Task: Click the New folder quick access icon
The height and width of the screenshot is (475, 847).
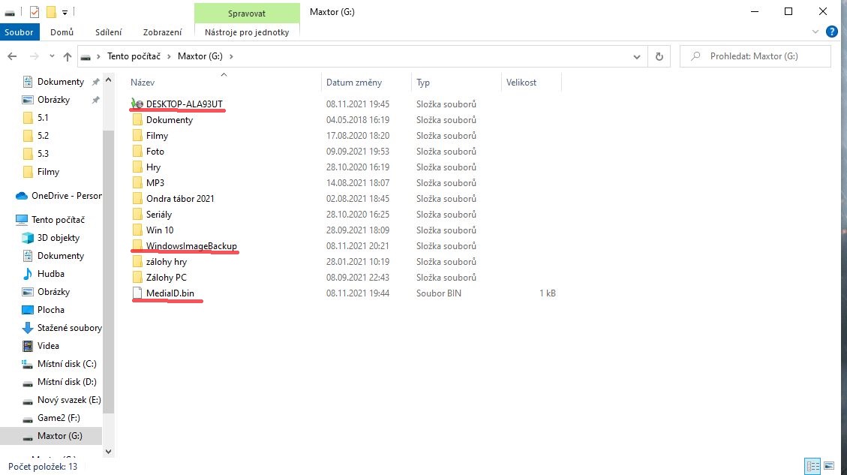Action: click(51, 12)
